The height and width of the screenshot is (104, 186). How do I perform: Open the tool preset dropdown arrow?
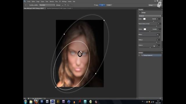tap(28, 5)
